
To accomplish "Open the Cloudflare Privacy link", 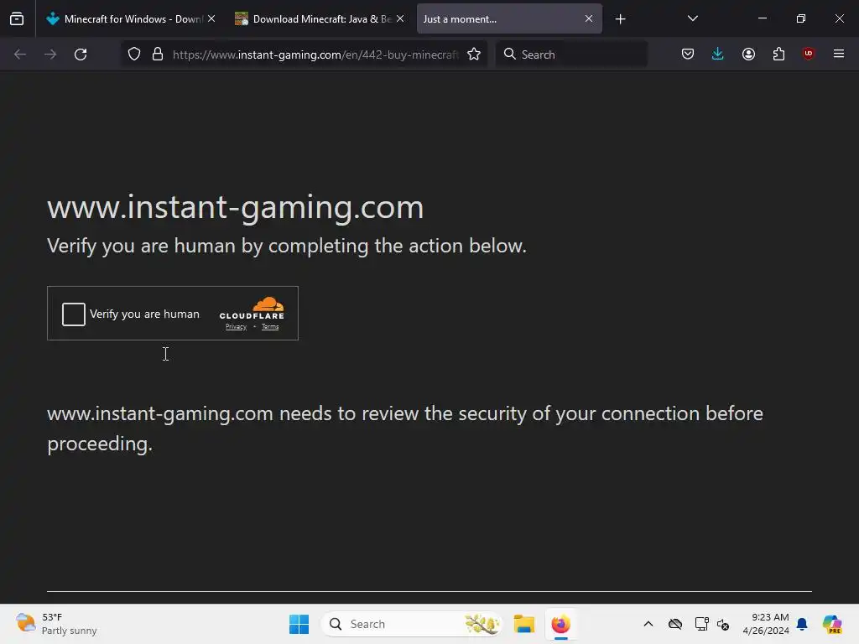I will coord(236,327).
